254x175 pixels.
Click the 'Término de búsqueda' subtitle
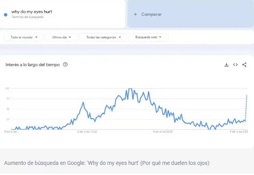pyautogui.click(x=28, y=17)
